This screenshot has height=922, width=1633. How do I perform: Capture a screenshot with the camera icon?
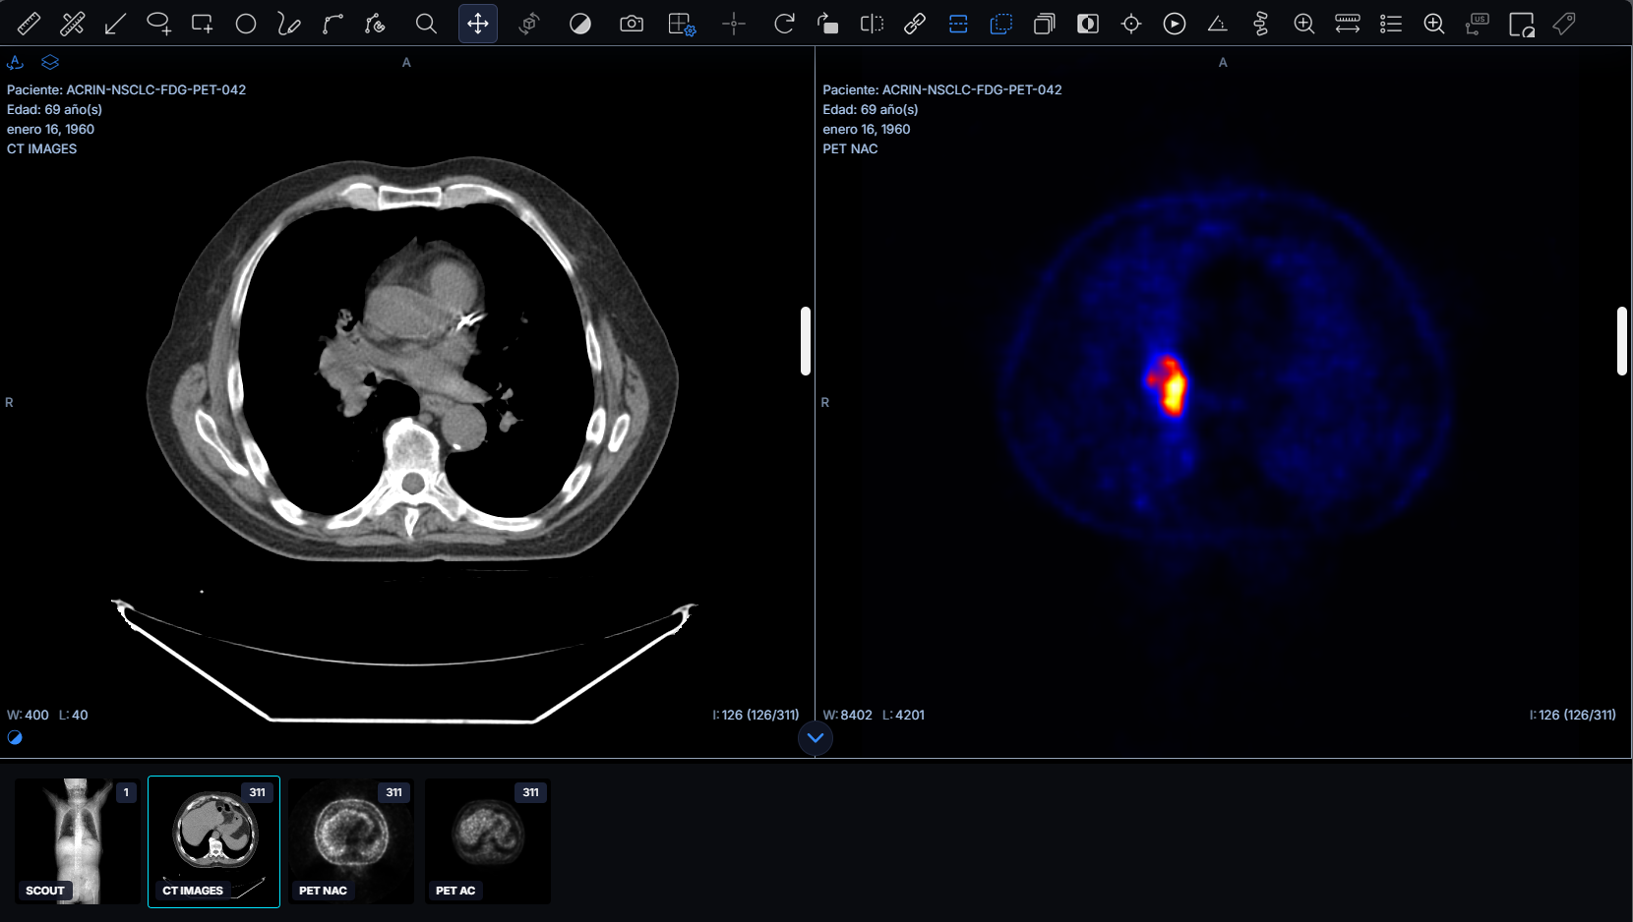point(632,24)
